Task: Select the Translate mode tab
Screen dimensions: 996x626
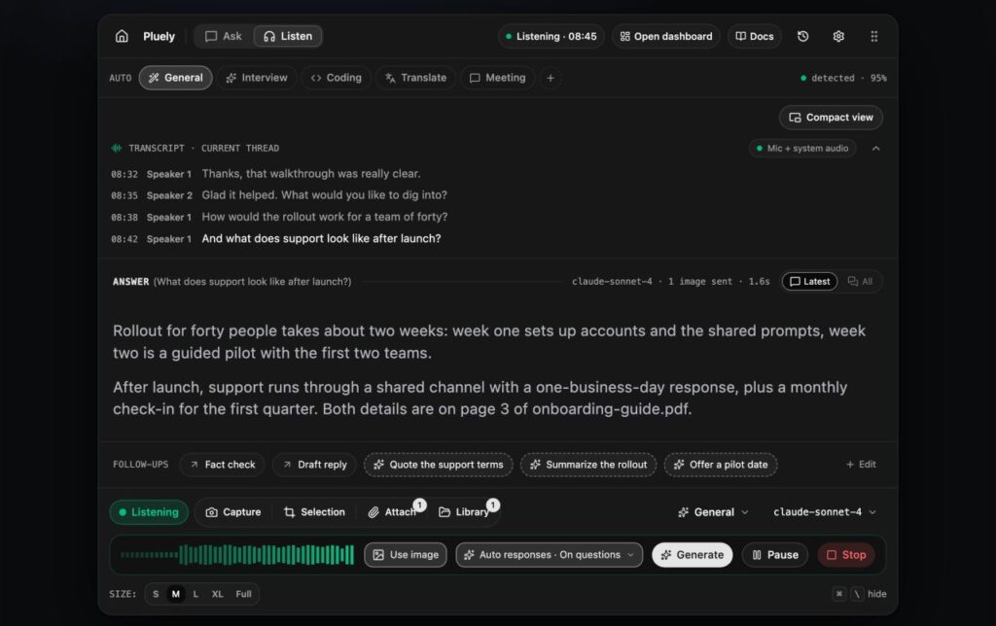Action: 416,78
